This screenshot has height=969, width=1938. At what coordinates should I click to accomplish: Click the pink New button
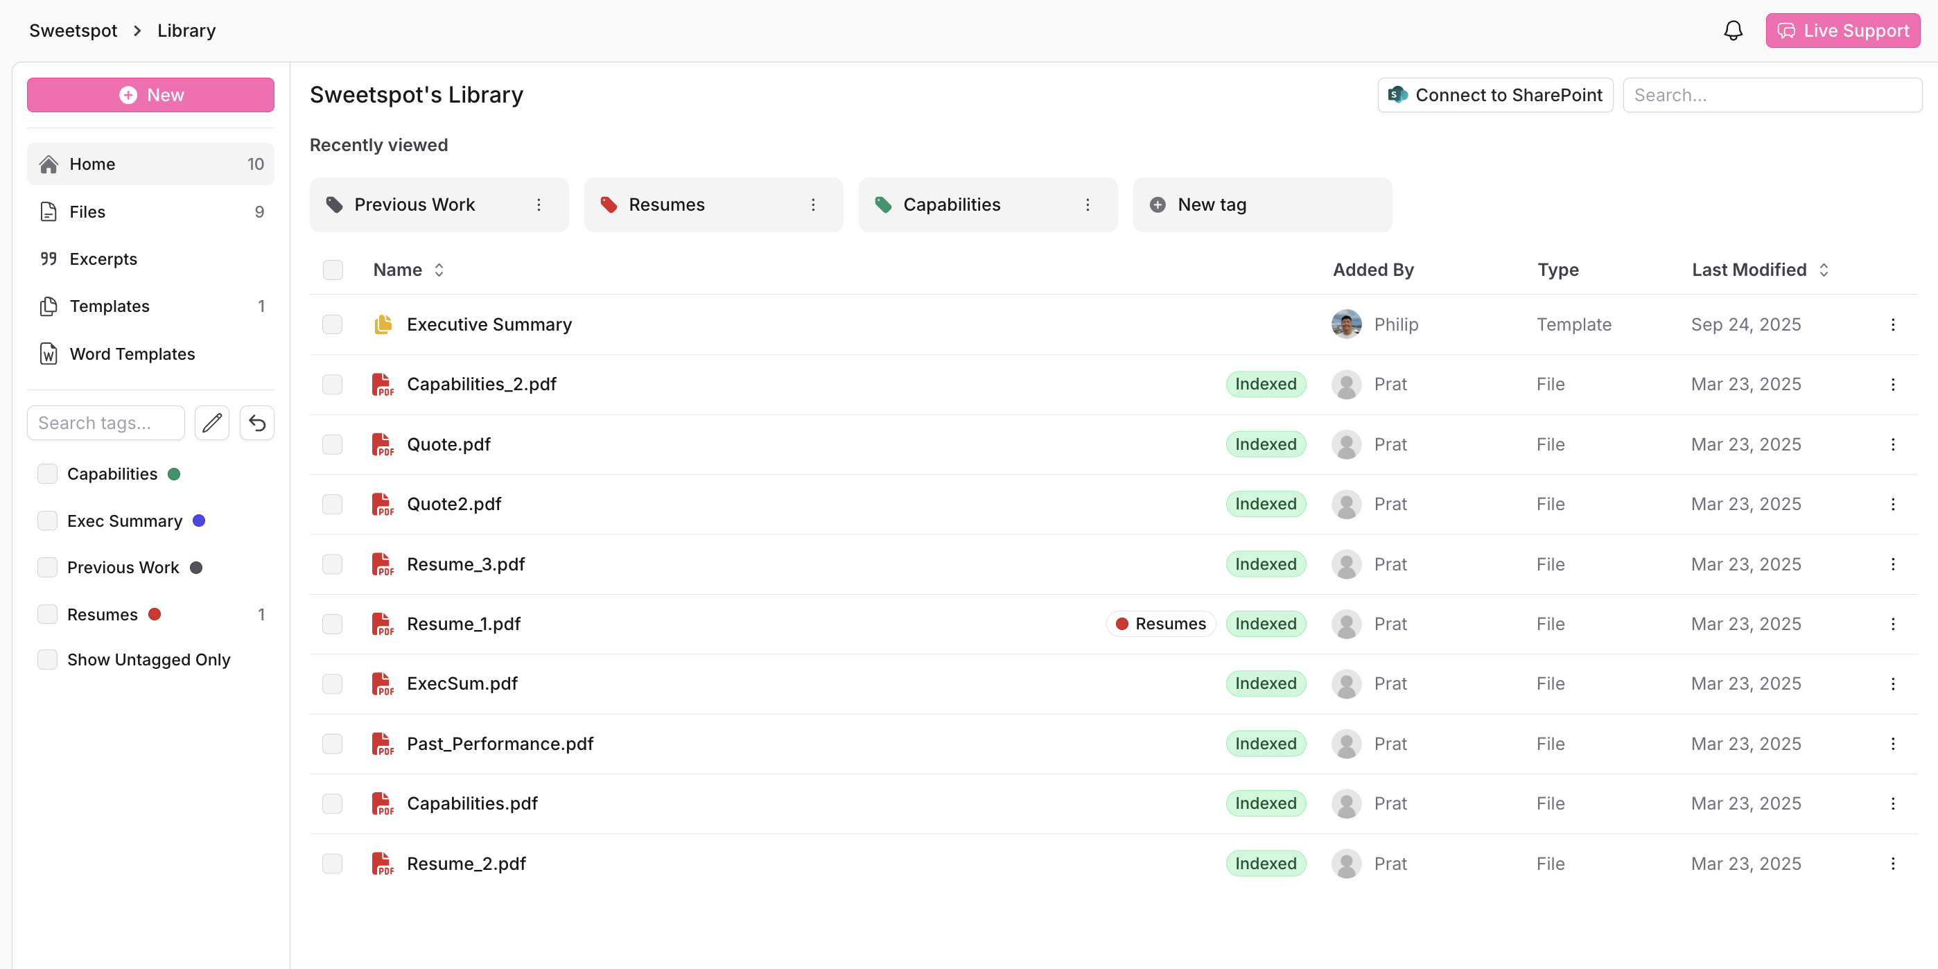coord(150,95)
